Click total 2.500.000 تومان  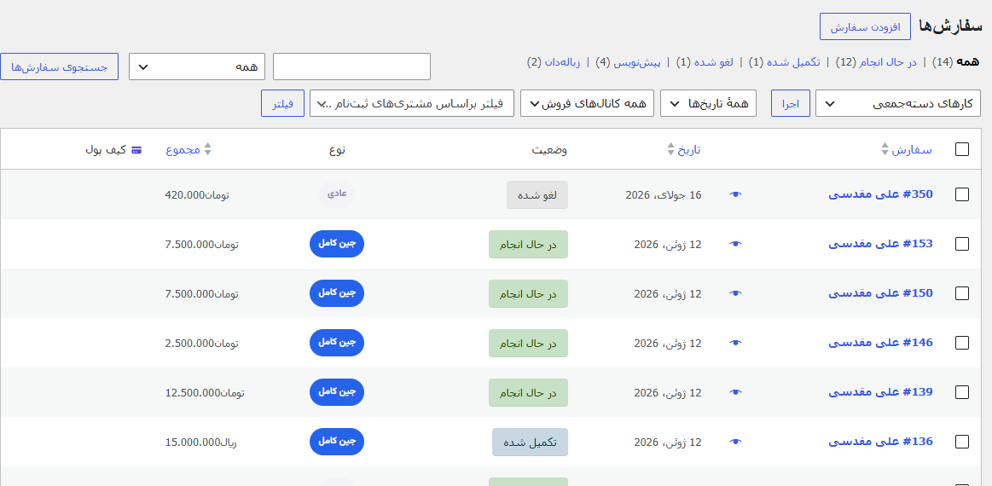tap(202, 343)
